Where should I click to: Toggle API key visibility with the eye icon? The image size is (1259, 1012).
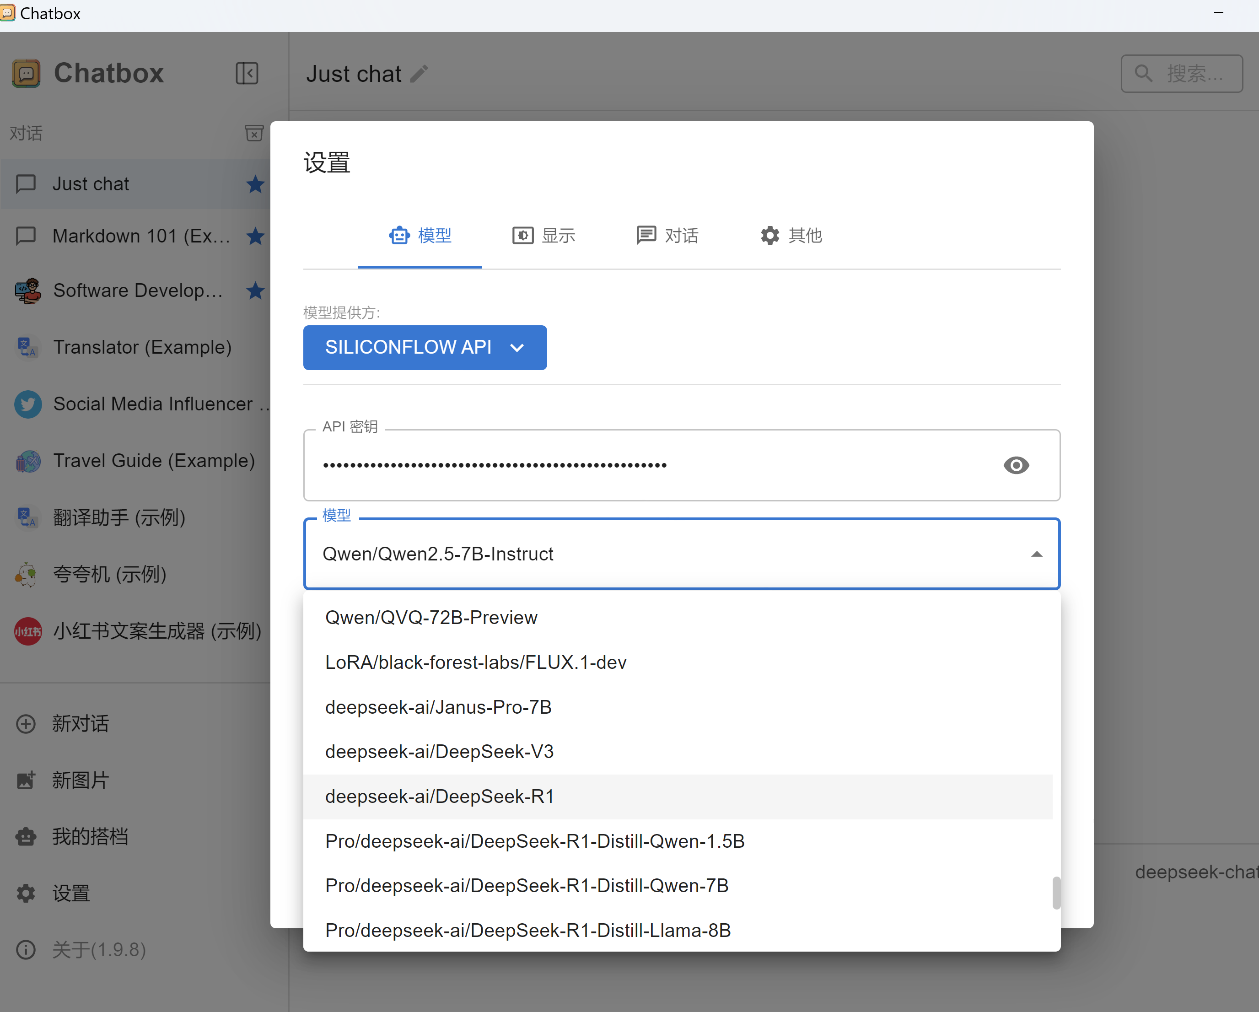point(1016,465)
